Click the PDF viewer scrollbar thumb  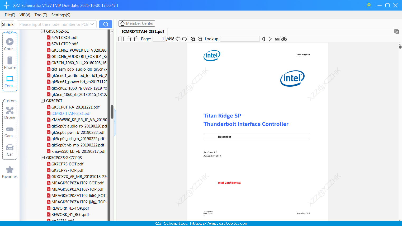(400, 47)
